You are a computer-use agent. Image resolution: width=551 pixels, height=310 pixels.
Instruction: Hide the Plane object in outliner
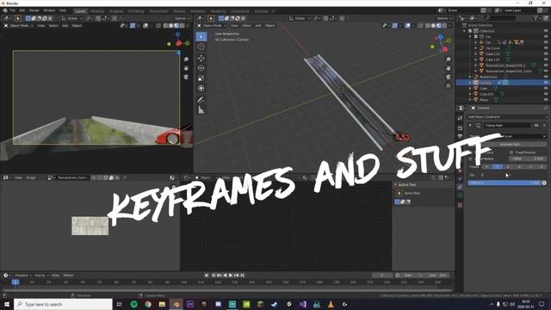coord(546,100)
